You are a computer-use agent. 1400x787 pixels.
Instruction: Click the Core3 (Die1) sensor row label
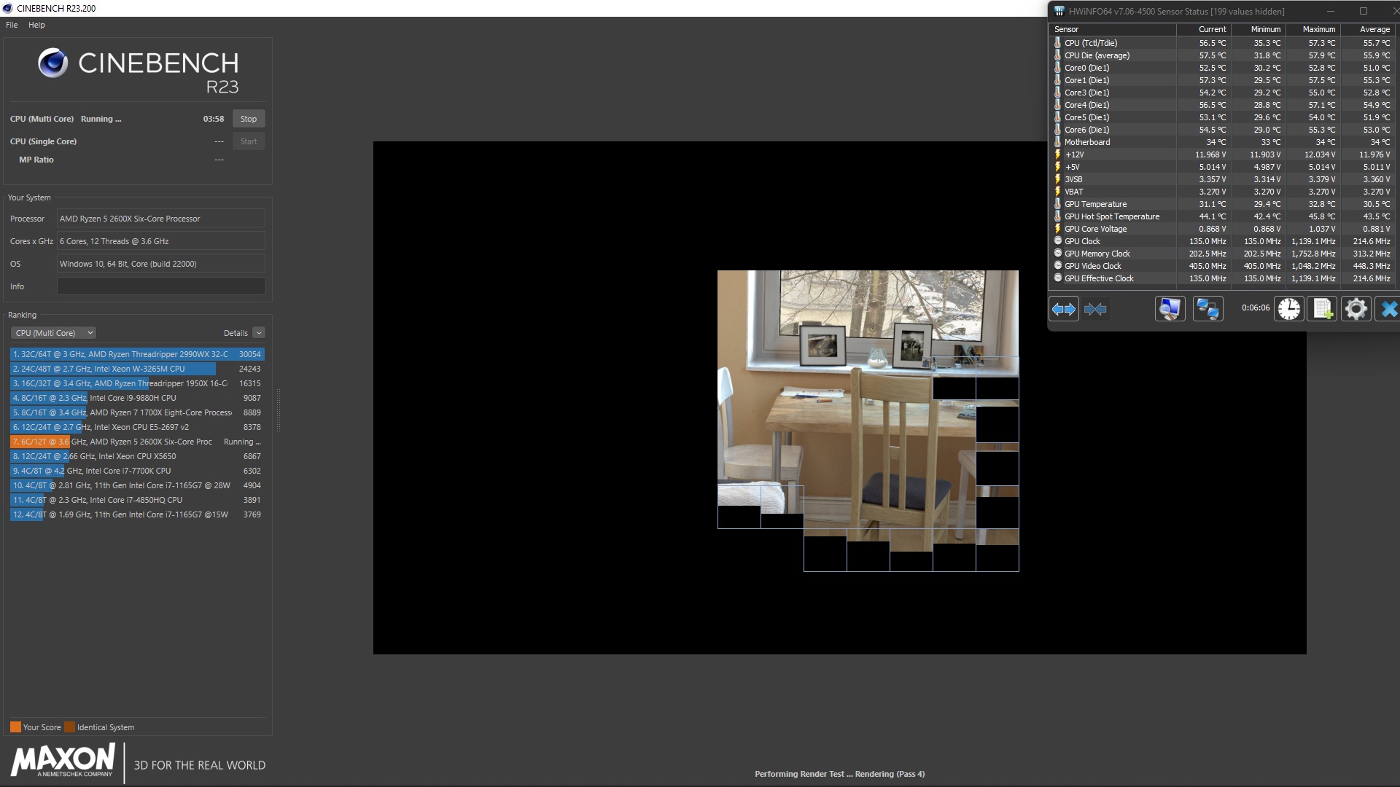pyautogui.click(x=1086, y=93)
